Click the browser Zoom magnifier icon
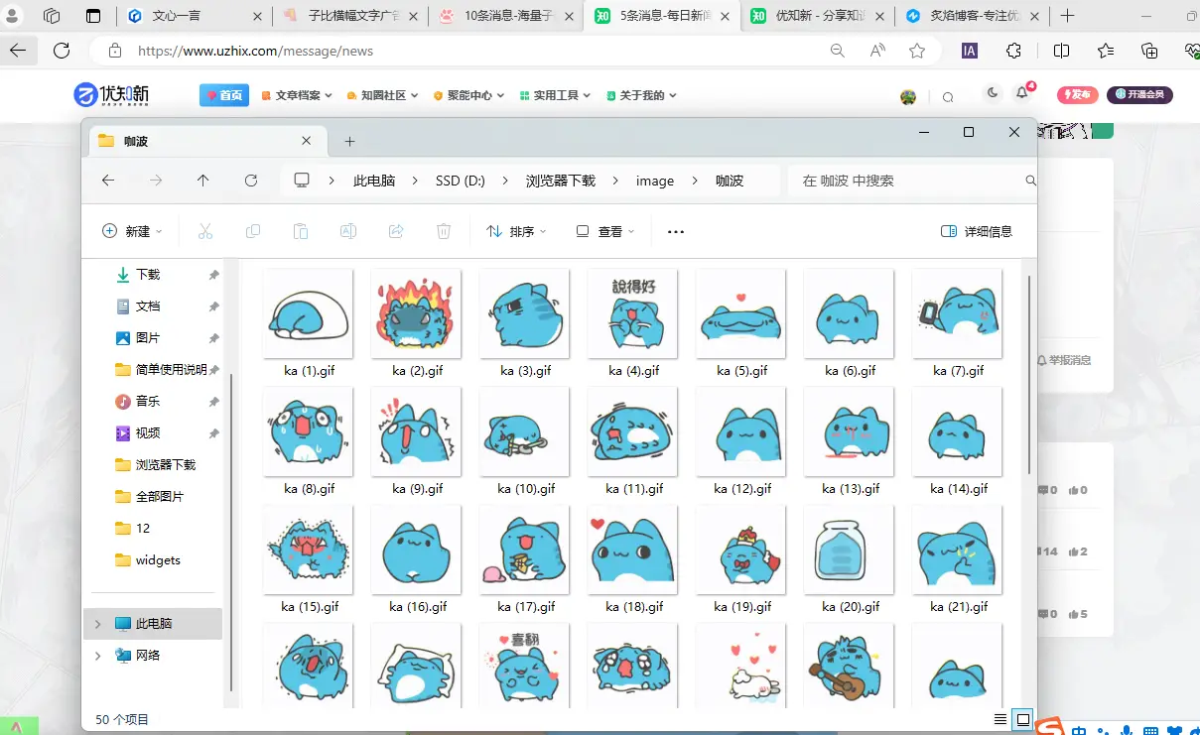 (838, 51)
